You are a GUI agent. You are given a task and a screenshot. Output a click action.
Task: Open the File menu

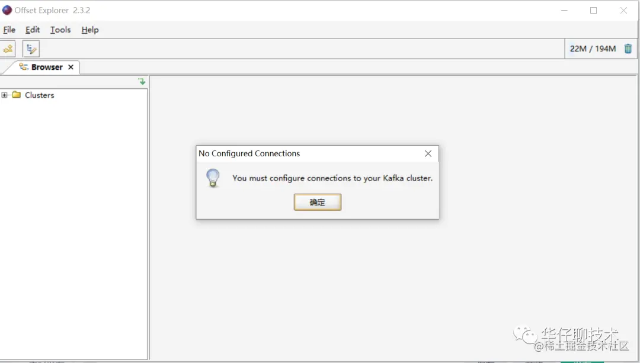(x=9, y=30)
